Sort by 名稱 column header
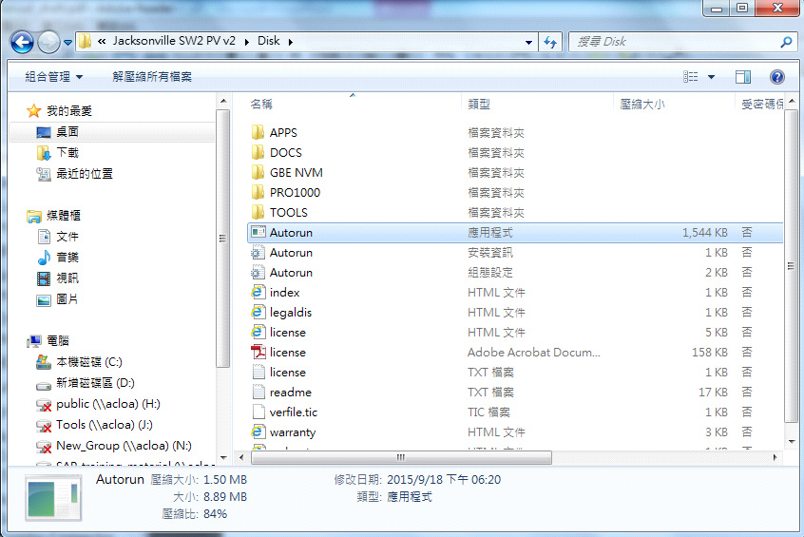 click(261, 104)
